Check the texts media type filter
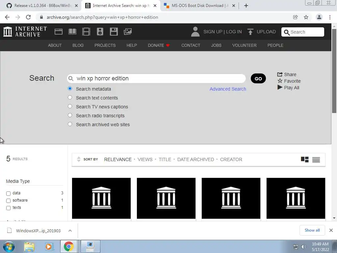 pos(8,208)
